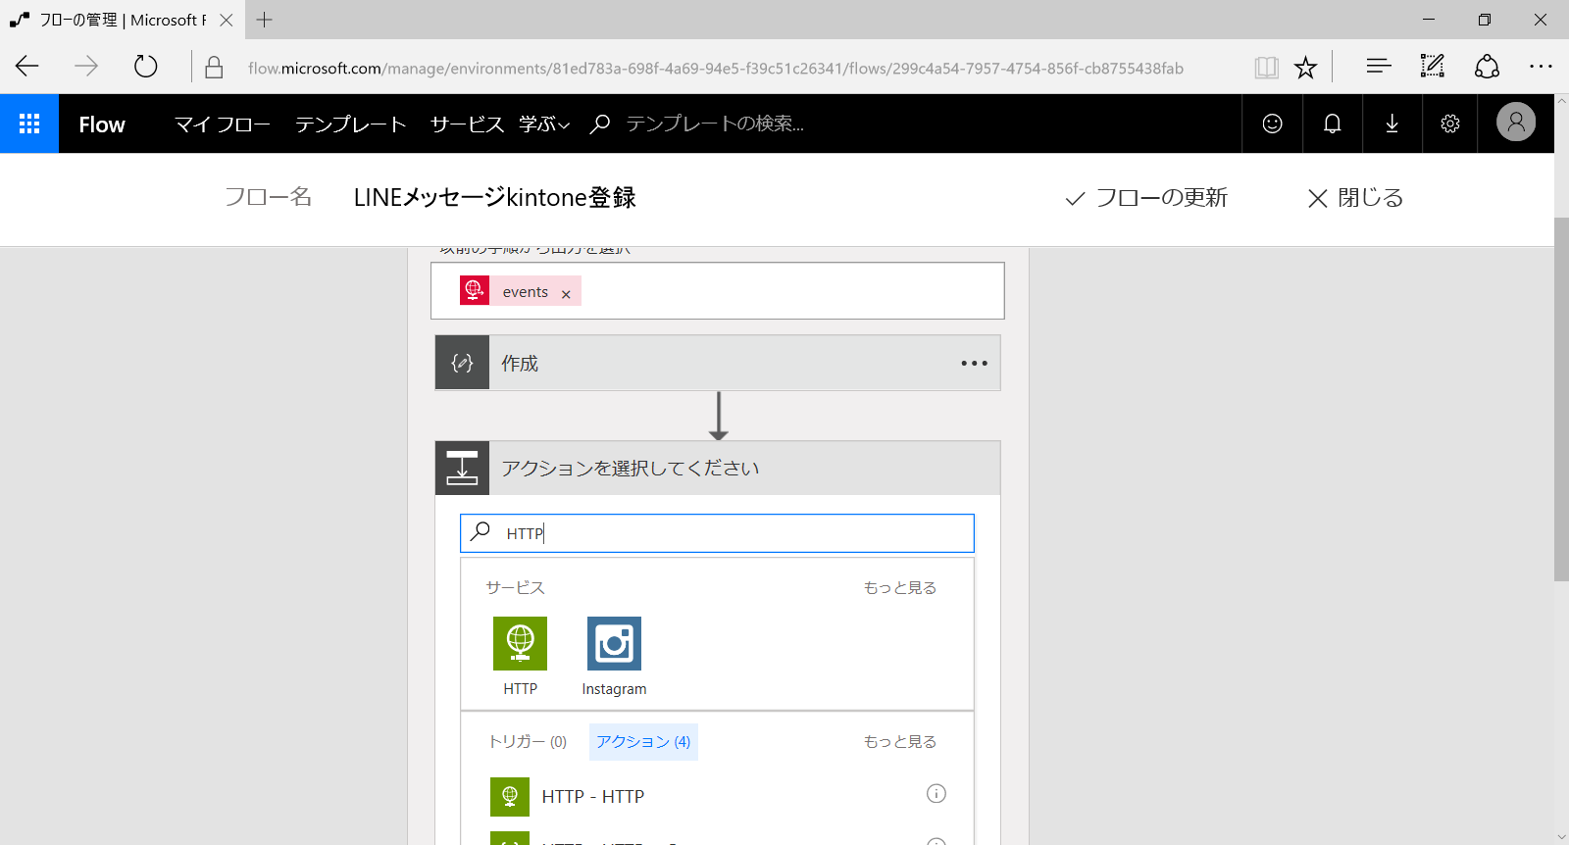Viewport: 1569px width, 845px height.
Task: Click the magnifier icon in action search
Action: click(x=481, y=531)
